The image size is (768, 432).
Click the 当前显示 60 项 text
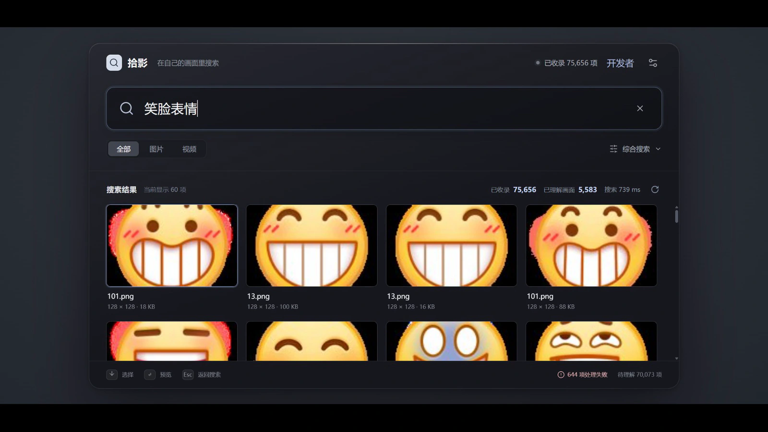[x=165, y=190]
